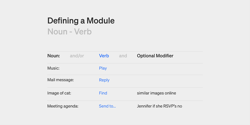Image resolution: width=250 pixels, height=125 pixels.
Task: Select the Reply verb link
Action: pos(104,80)
